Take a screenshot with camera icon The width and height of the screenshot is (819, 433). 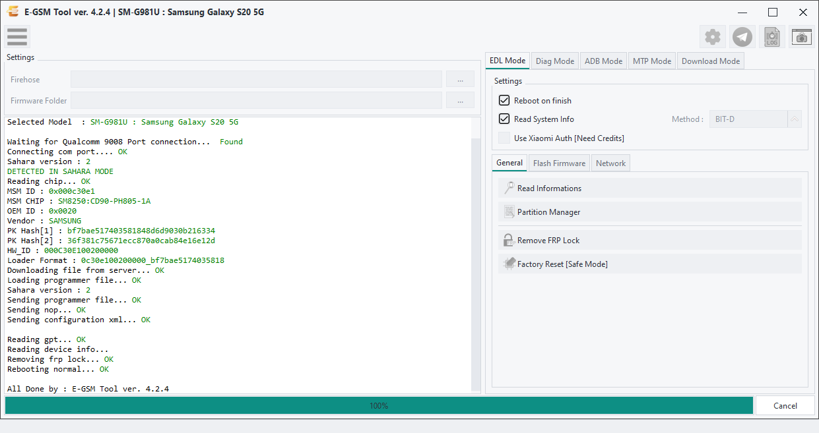(802, 37)
